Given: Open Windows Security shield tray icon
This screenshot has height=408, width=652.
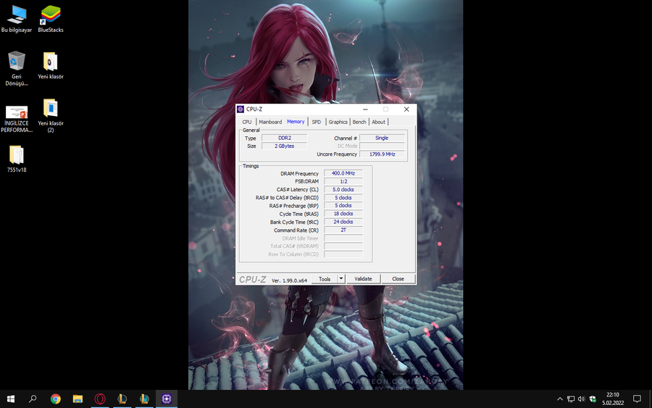Looking at the screenshot, I should 592,399.
